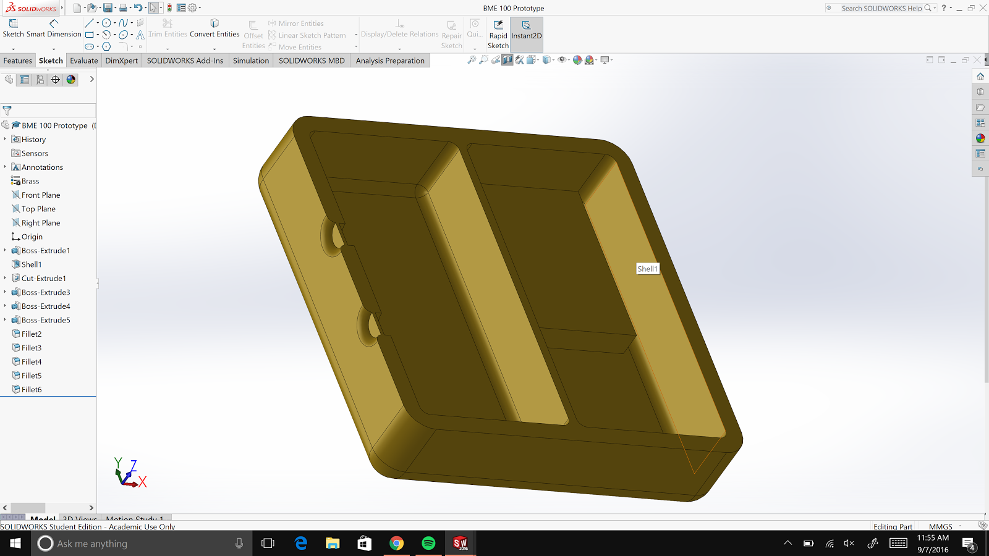Expand the History tree node
989x556 pixels.
[x=5, y=140]
